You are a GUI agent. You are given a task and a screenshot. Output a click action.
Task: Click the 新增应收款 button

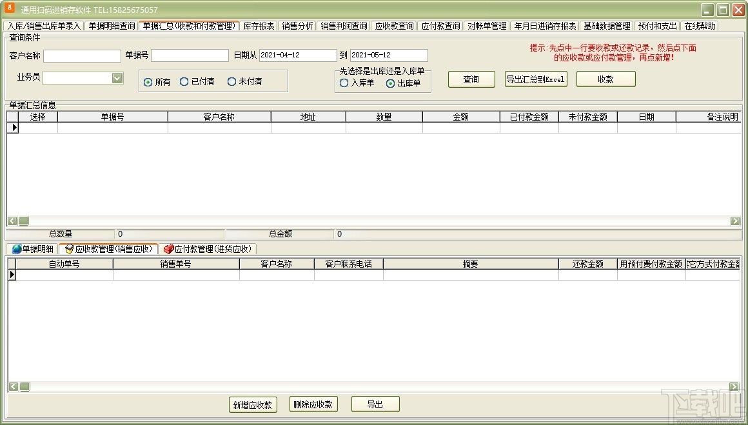(x=253, y=404)
